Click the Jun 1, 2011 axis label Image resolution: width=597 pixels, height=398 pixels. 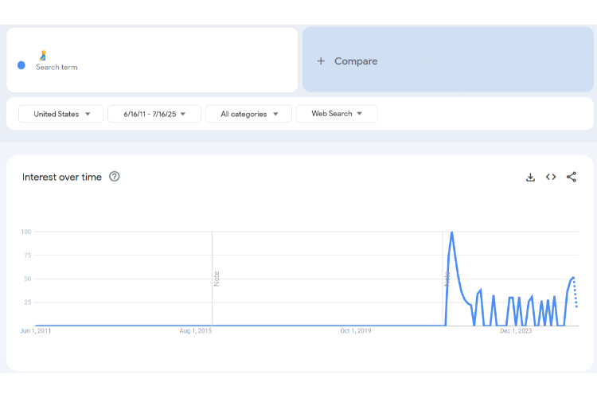click(x=35, y=330)
